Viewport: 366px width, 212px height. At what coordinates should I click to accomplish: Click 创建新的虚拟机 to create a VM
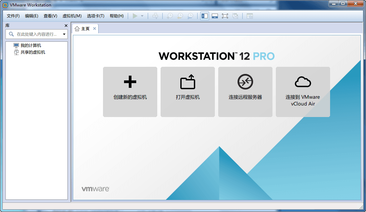[x=130, y=92]
